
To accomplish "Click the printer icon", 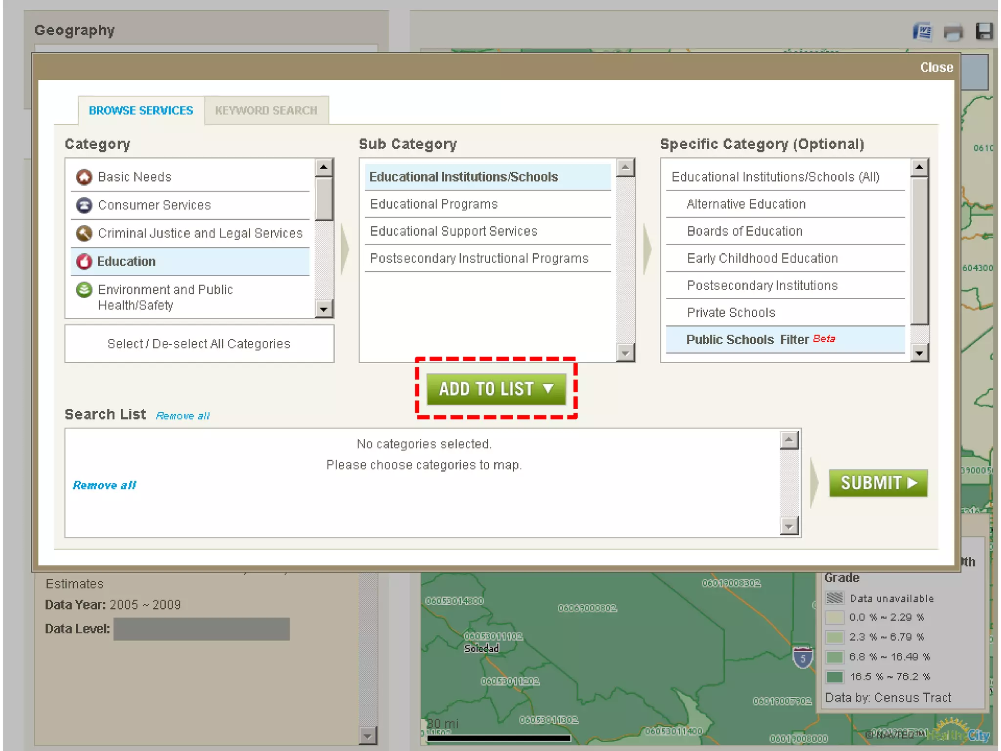I will coord(953,32).
